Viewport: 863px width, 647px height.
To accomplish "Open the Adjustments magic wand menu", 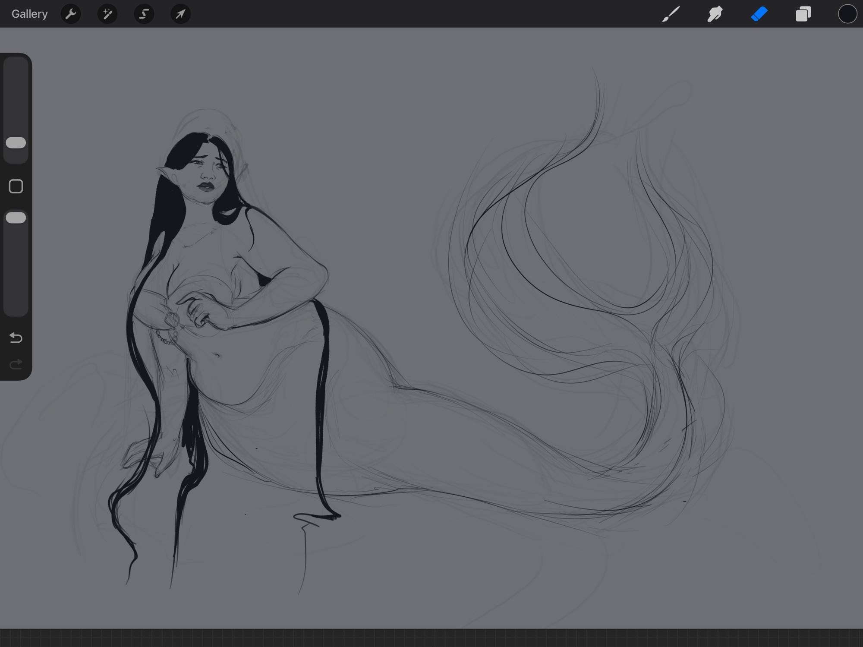I will [x=107, y=14].
